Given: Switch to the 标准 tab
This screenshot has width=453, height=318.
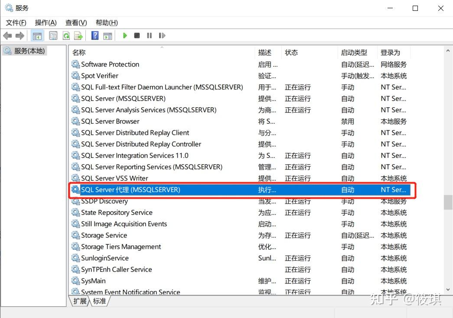Looking at the screenshot, I should (x=99, y=301).
